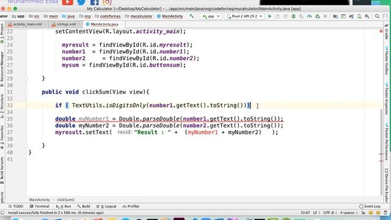Click the Sync Project with Gradle icon
This screenshot has height=220, width=391.
(x=351, y=16)
